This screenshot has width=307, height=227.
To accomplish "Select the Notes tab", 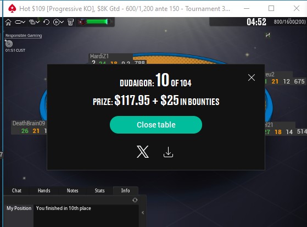I will pos(72,191).
